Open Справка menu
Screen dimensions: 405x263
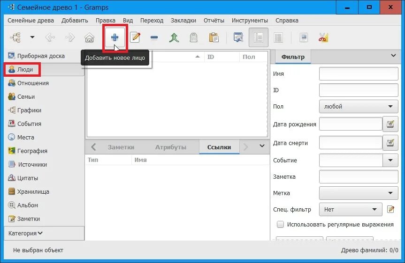click(287, 20)
